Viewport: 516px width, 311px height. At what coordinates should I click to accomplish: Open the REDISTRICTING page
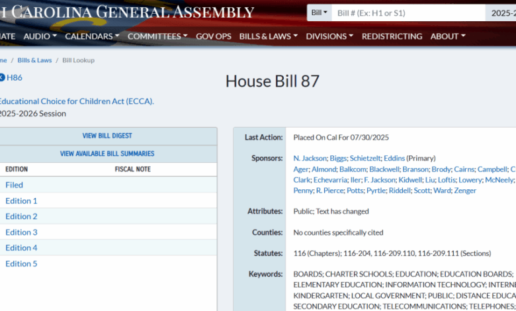[392, 36]
